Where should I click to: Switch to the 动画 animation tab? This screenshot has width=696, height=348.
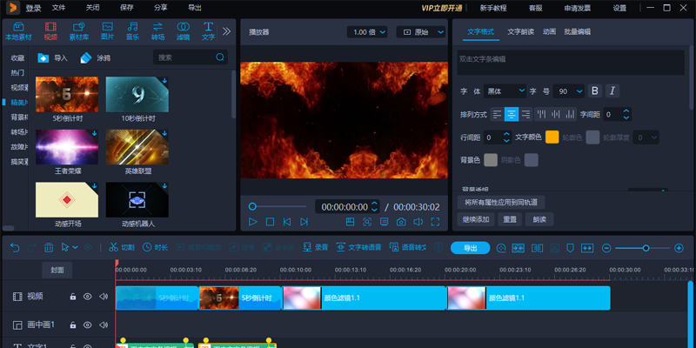point(549,31)
